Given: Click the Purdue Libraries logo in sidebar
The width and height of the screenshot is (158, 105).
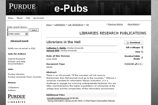Looking at the screenshot, I should [x=17, y=99].
